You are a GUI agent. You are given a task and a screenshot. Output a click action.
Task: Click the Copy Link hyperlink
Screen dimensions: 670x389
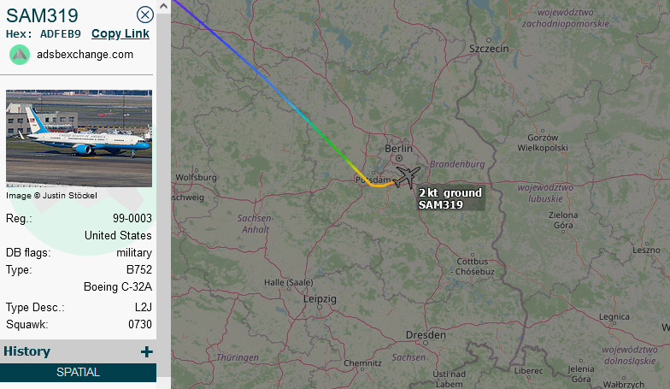pos(120,34)
